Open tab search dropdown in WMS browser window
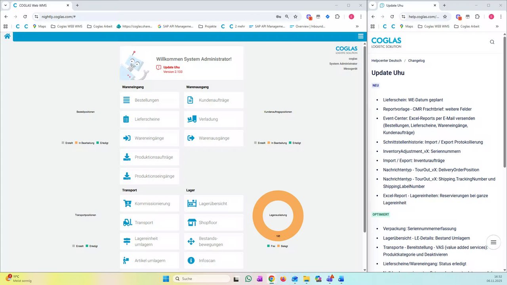The height and width of the screenshot is (285, 507). point(6,6)
